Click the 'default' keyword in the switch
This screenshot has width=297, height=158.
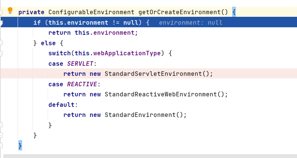(61, 105)
